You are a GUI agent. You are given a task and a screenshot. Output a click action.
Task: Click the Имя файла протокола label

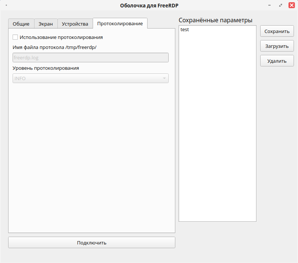[54, 47]
